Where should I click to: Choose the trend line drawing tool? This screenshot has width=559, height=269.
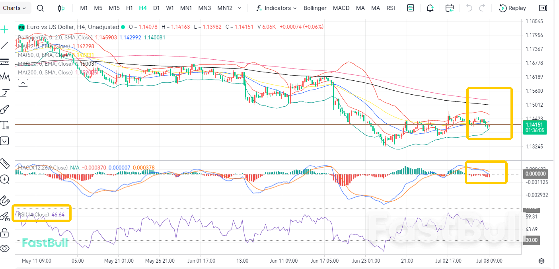pyautogui.click(x=5, y=45)
